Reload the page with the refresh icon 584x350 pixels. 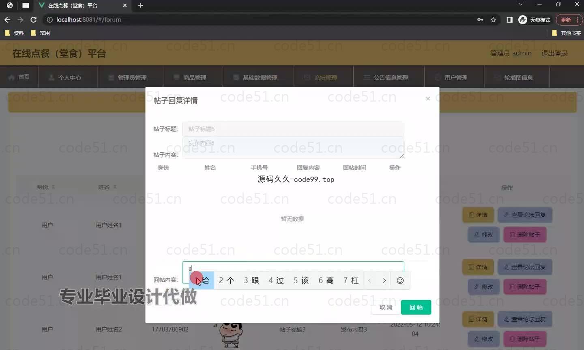[x=34, y=19]
